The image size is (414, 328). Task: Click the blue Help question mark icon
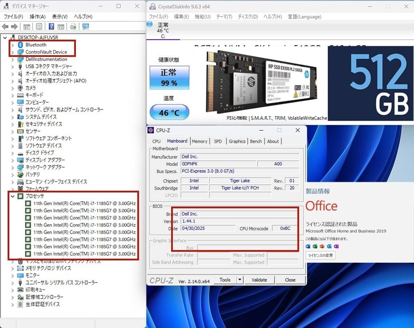(51, 27)
